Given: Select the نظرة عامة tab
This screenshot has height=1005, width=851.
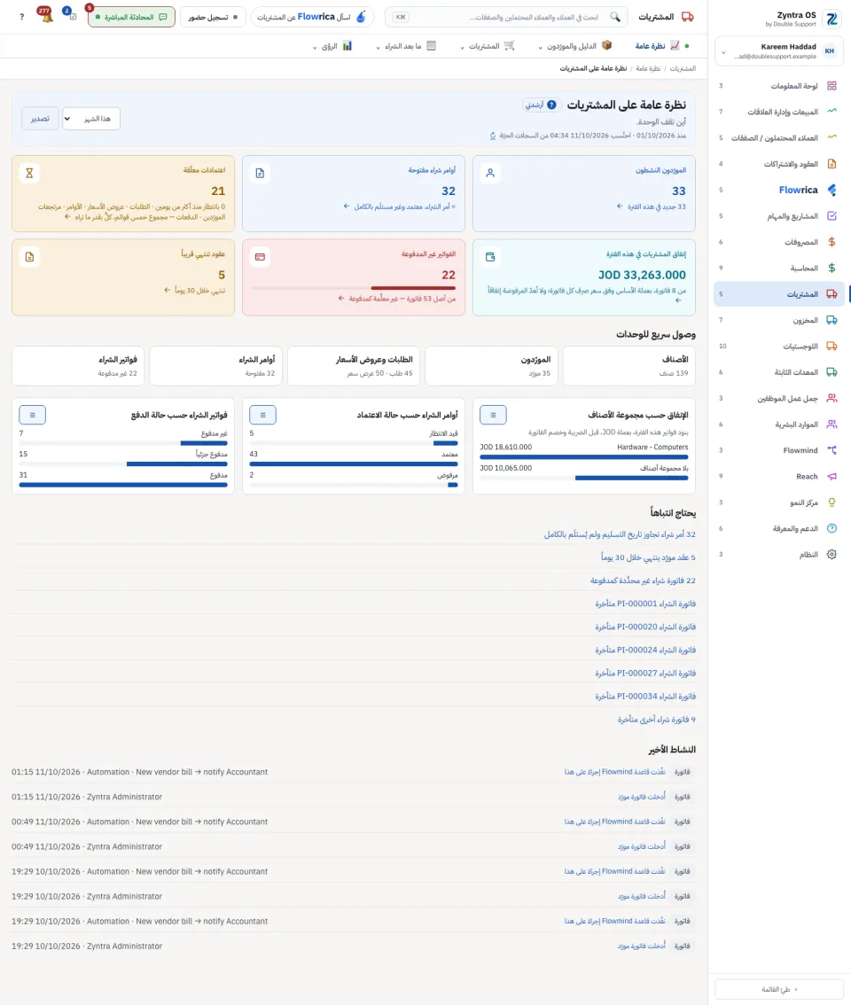Looking at the screenshot, I should click(x=658, y=46).
